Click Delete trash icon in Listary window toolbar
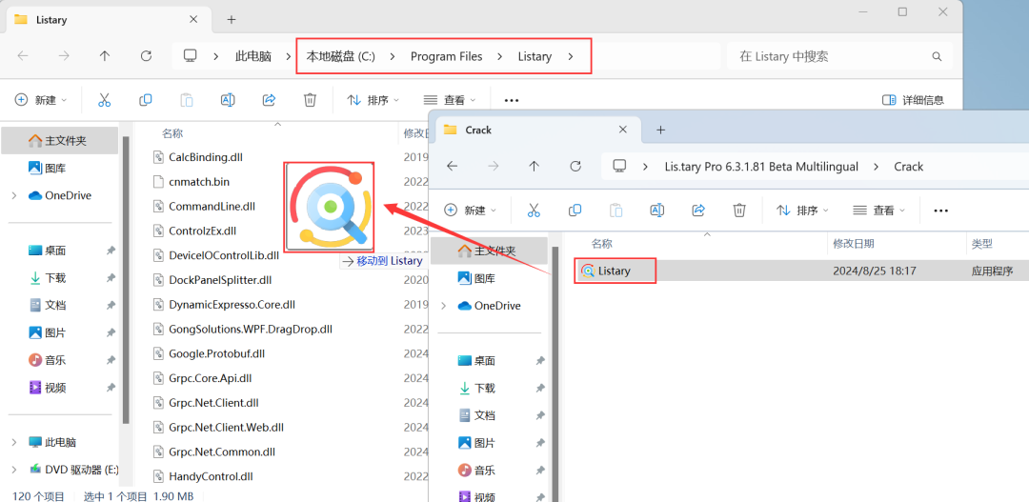The height and width of the screenshot is (502, 1029). (x=310, y=100)
